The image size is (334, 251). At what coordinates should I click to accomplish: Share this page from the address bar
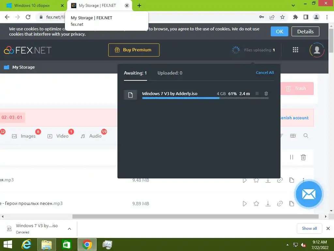tap(272, 17)
